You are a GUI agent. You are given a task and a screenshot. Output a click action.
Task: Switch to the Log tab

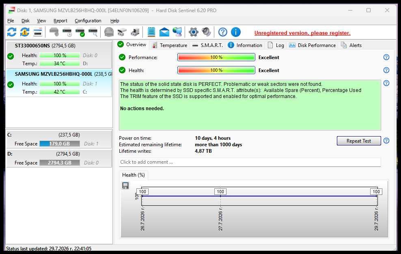click(x=276, y=45)
